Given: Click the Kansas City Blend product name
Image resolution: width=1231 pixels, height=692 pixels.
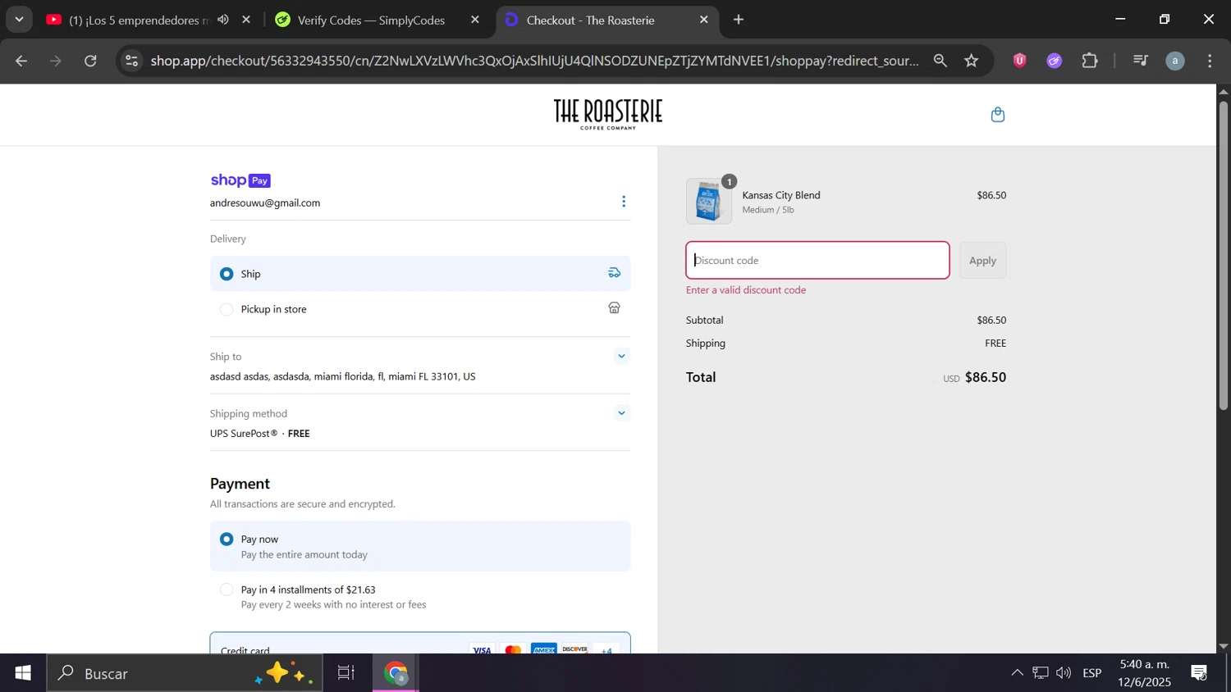Looking at the screenshot, I should [781, 195].
